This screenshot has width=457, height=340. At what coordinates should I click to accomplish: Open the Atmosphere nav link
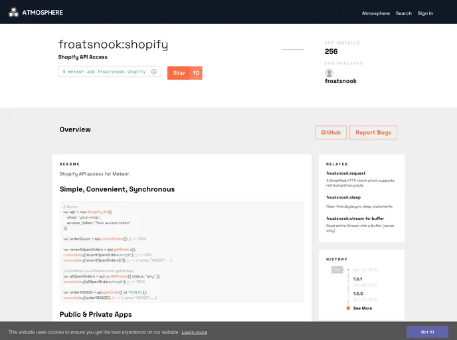[376, 13]
